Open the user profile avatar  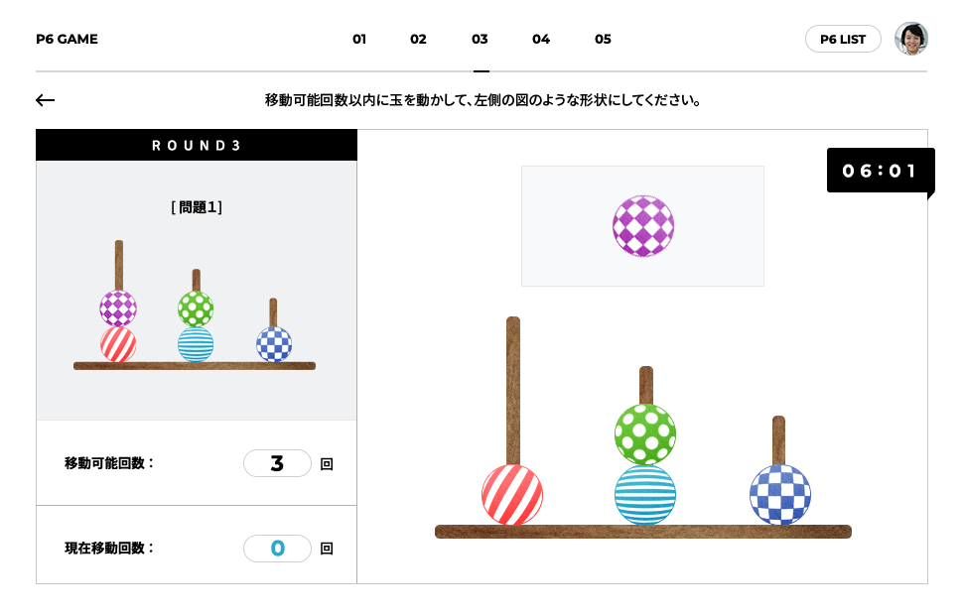910,39
